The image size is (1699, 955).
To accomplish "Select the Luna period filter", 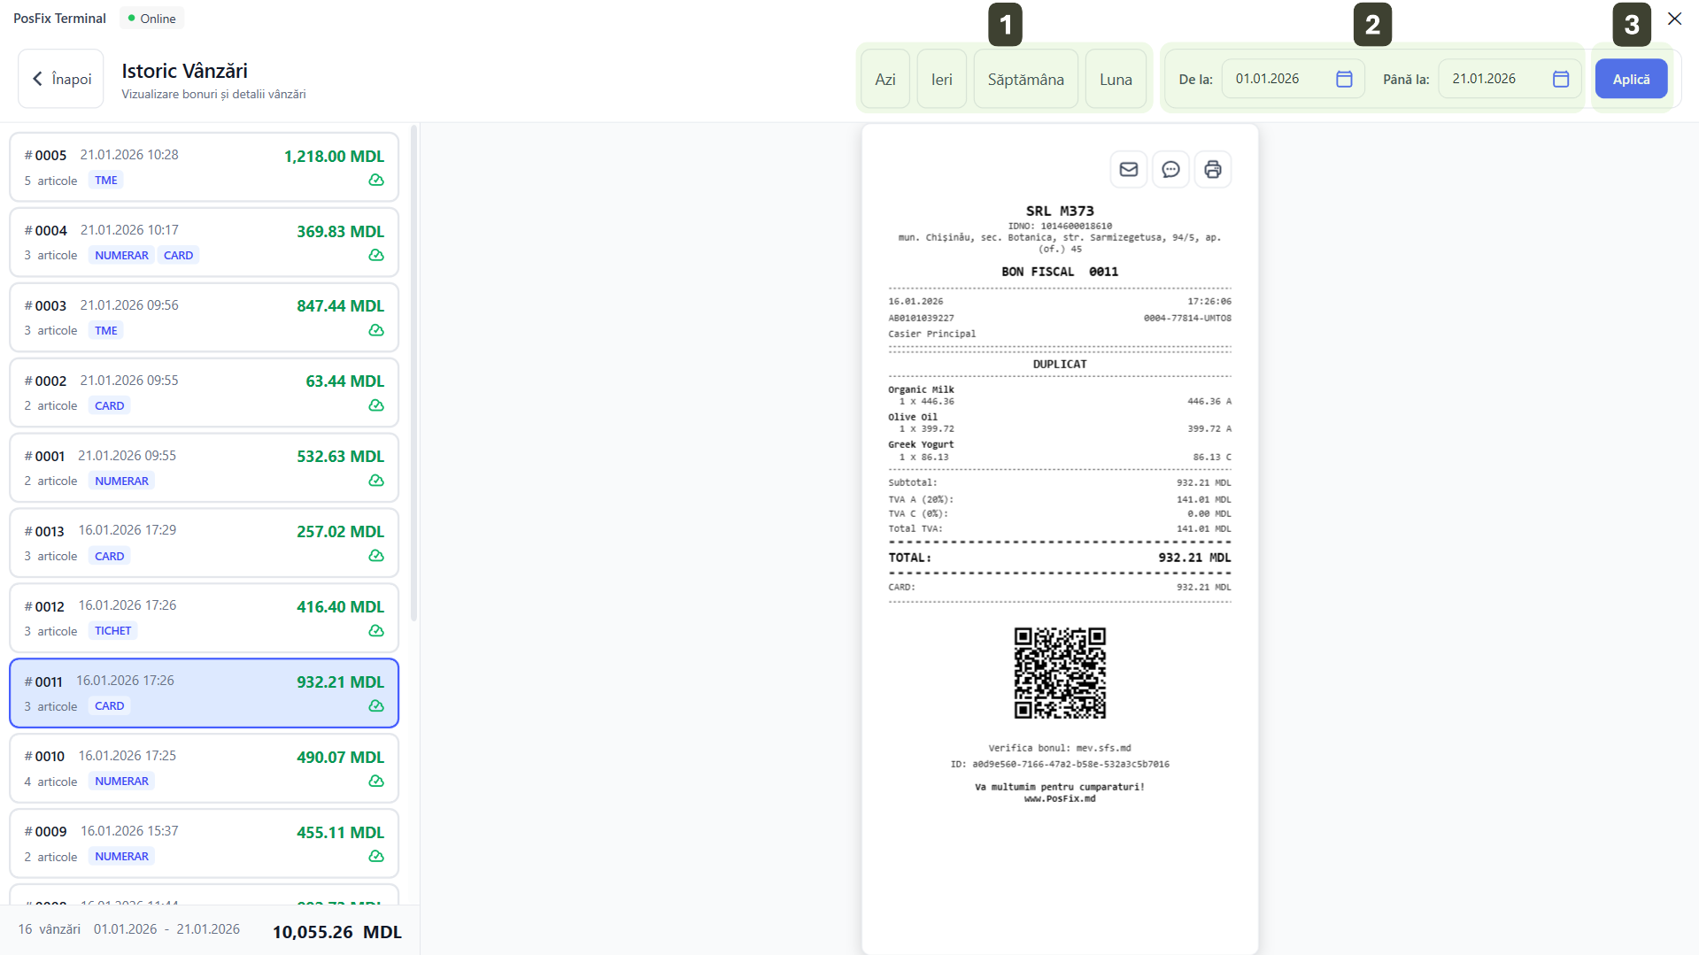I will [x=1115, y=79].
